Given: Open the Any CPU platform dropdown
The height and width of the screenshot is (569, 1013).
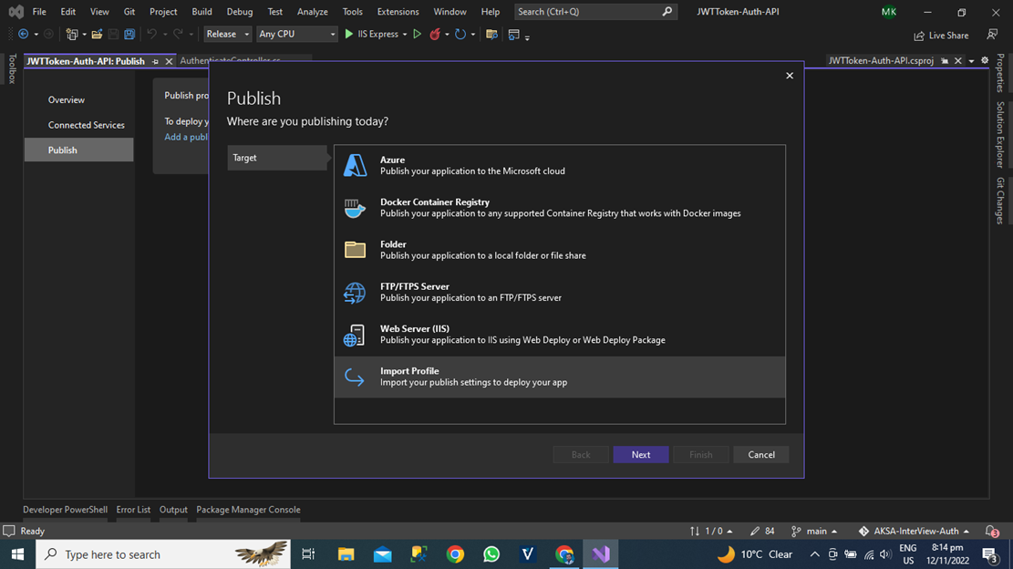Looking at the screenshot, I should (296, 34).
